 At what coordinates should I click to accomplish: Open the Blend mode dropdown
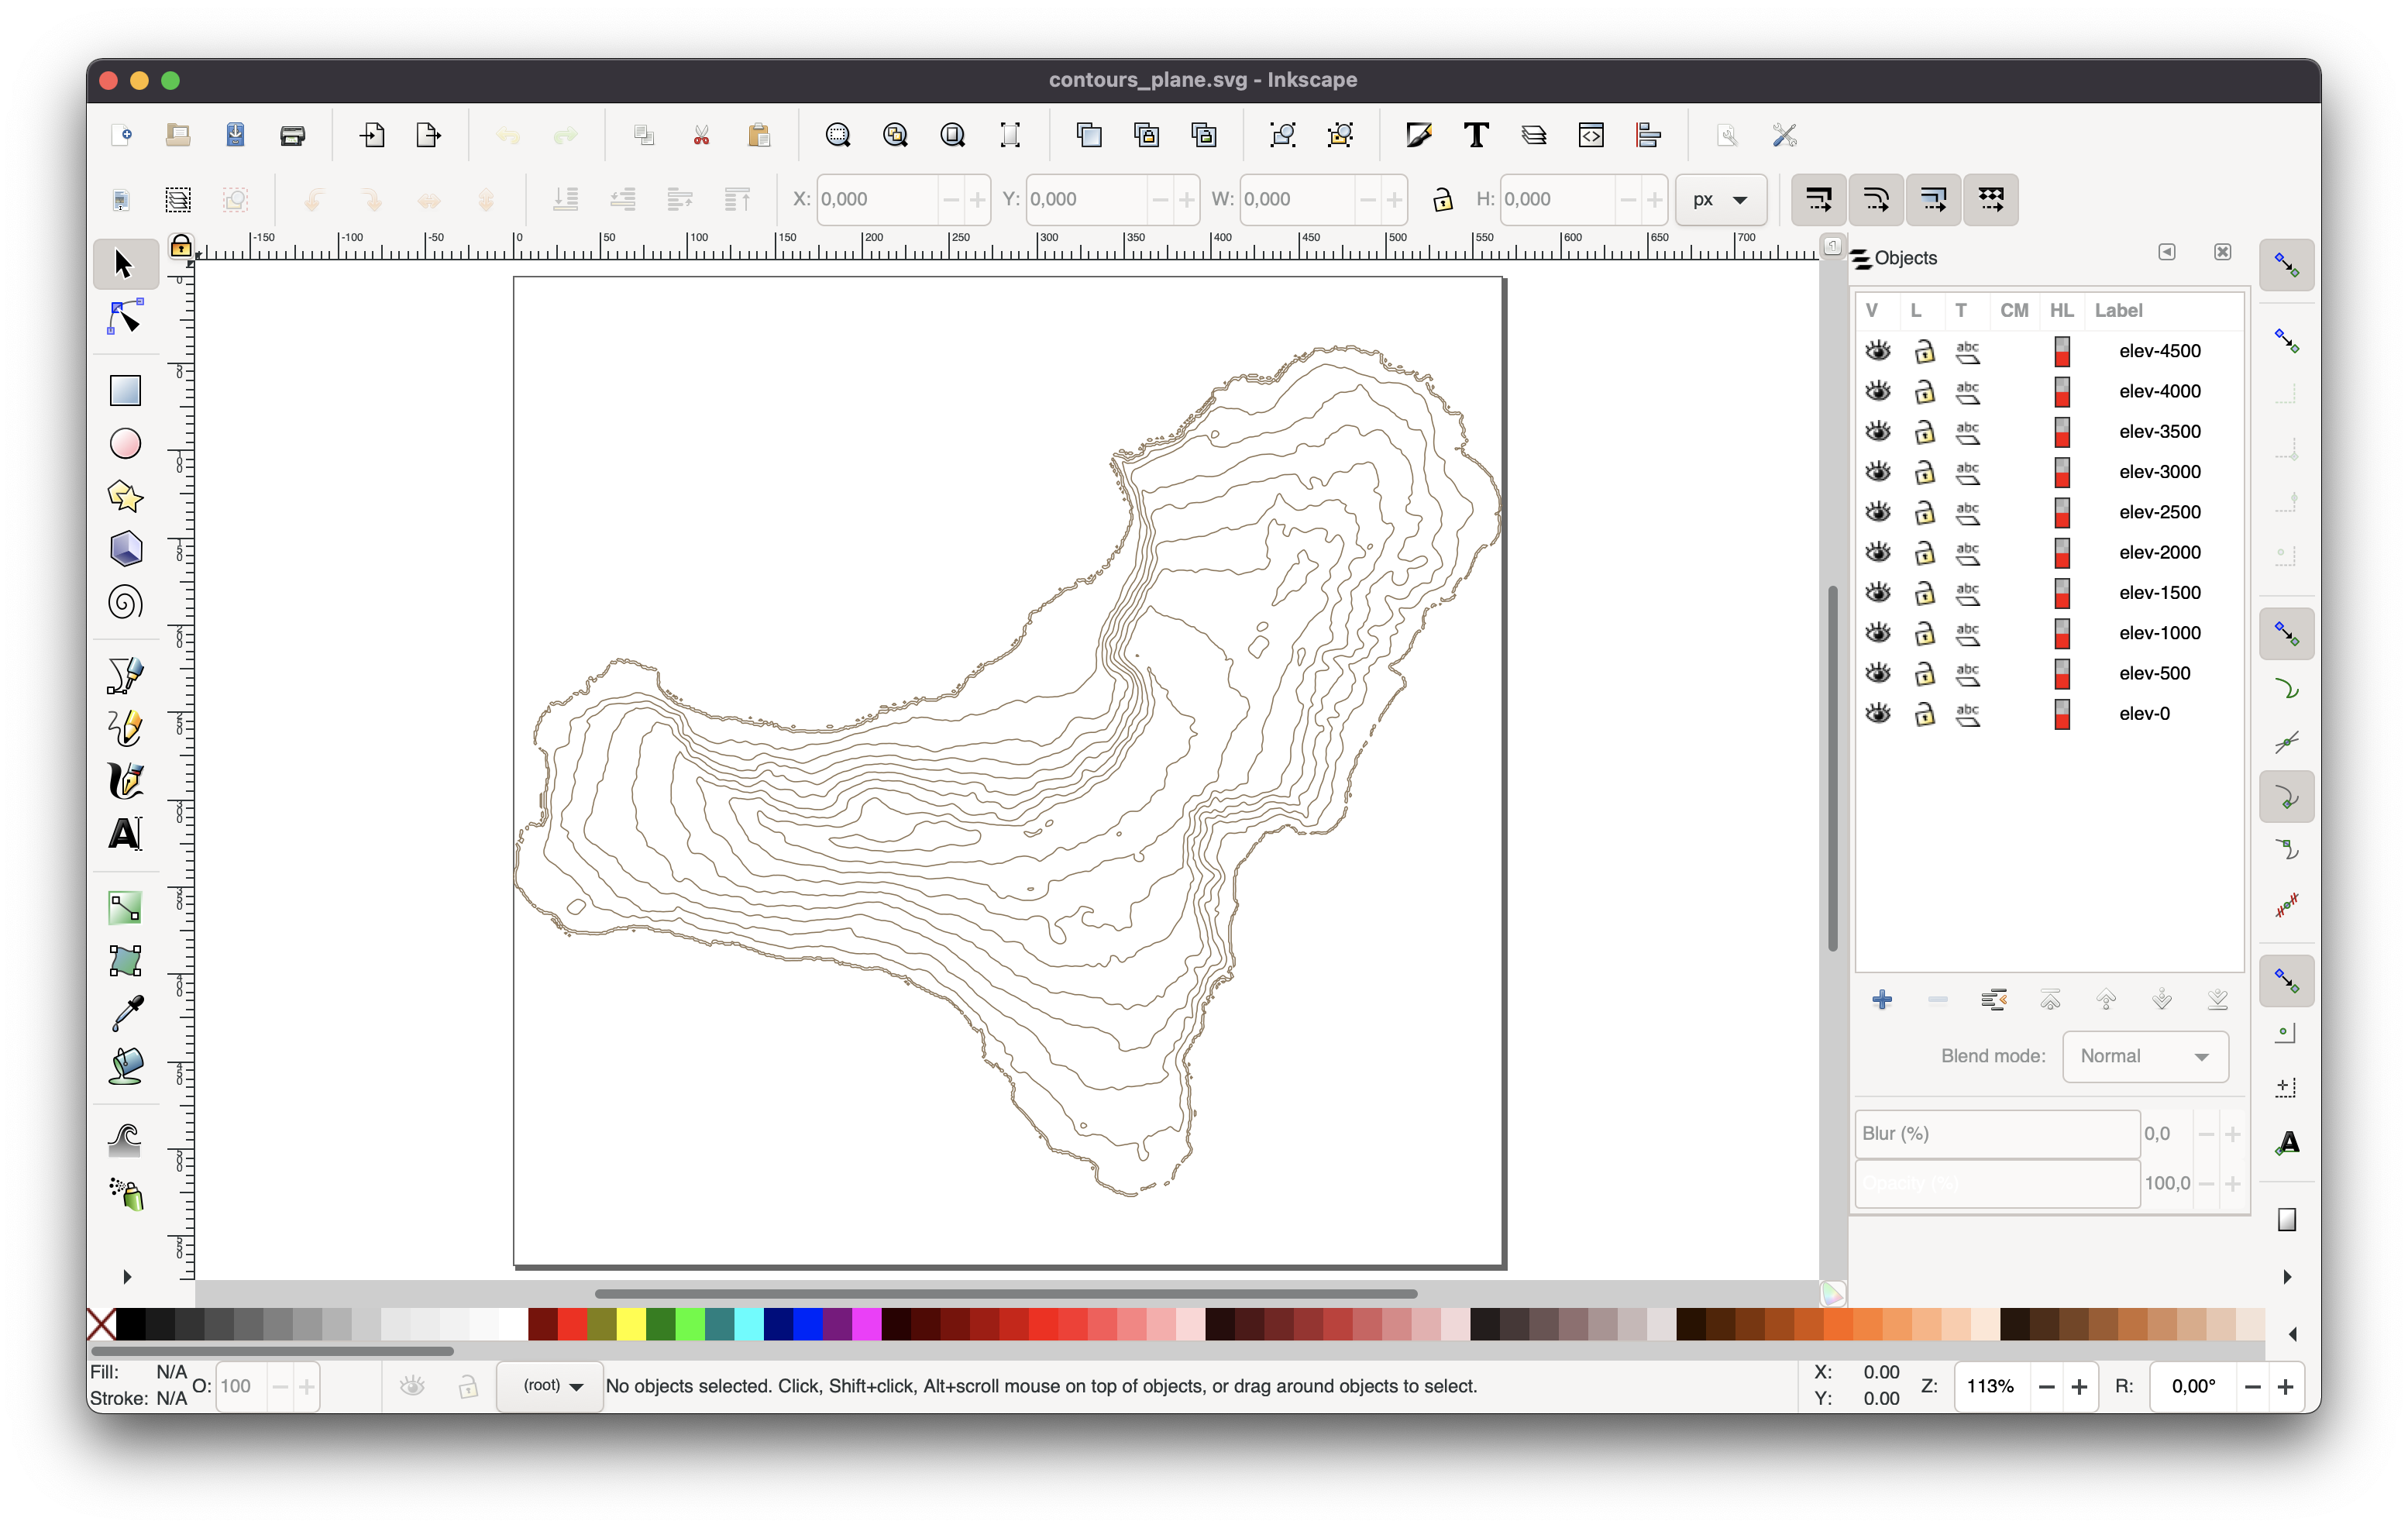pos(2145,1056)
